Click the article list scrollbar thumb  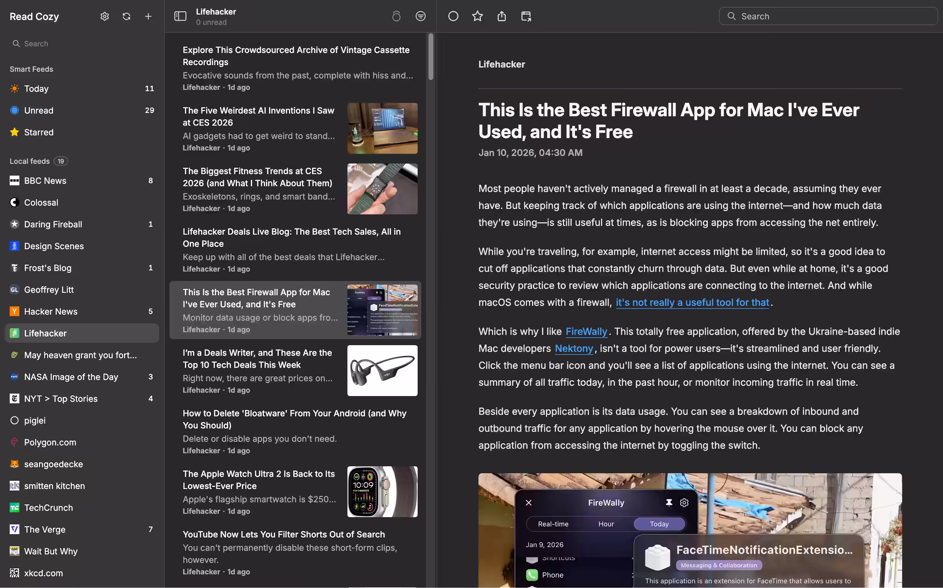point(430,57)
